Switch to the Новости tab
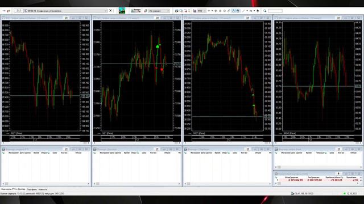Screen dimensions: 364x204 [43, 189]
